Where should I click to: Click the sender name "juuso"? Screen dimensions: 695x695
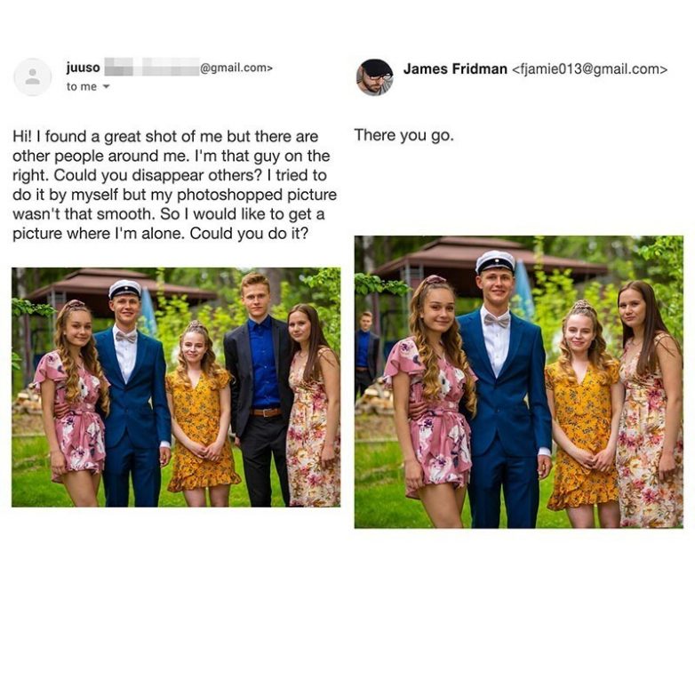(84, 68)
